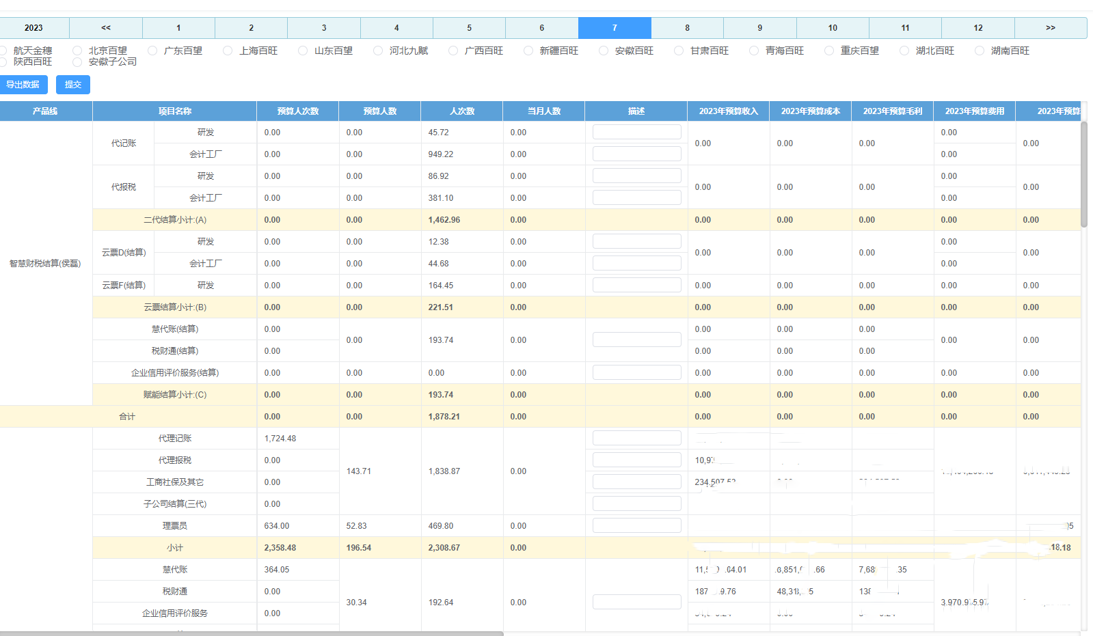Click the 智慧财税结算(侯磊) product line cell
Screen dimensions: 1093x636
point(45,264)
